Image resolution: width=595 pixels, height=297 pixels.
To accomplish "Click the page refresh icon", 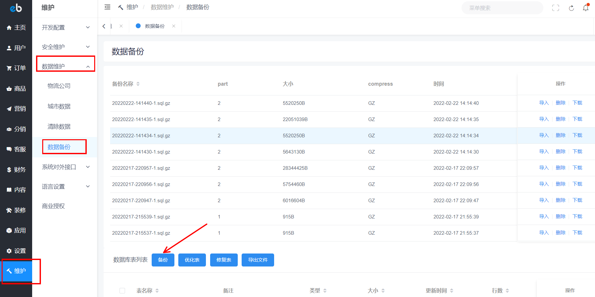I will (571, 8).
